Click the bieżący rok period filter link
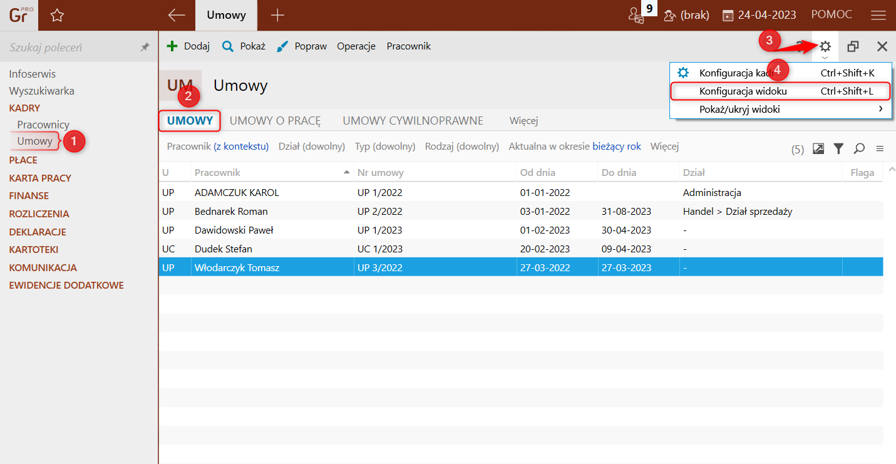Screen dimensions: 896x464 (x=616, y=147)
